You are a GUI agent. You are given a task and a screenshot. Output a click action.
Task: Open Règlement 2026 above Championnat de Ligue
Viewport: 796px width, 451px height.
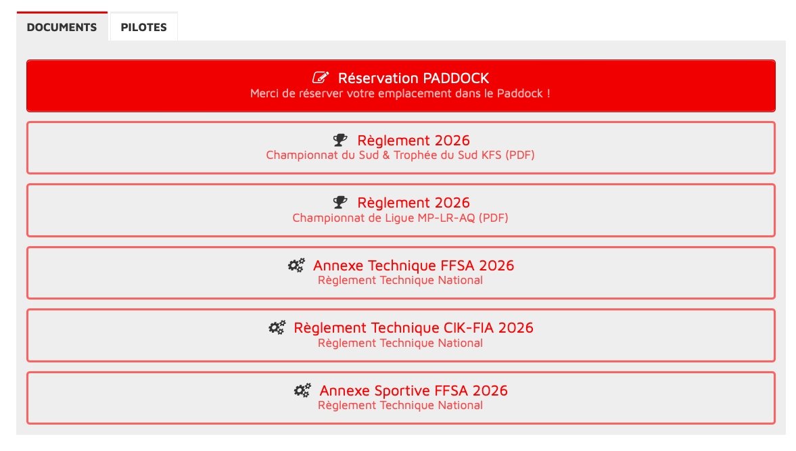tap(413, 203)
